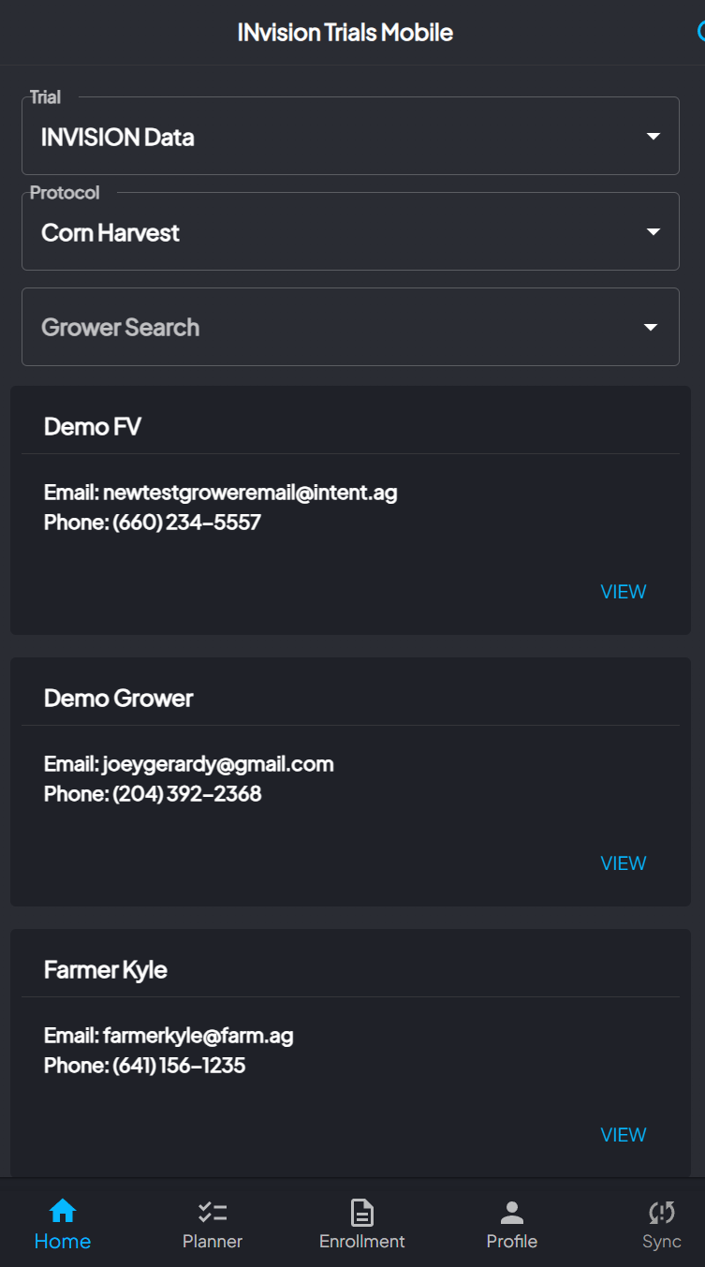The width and height of the screenshot is (705, 1267).
Task: Select the Corn Harvest protocol field
Action: (350, 231)
